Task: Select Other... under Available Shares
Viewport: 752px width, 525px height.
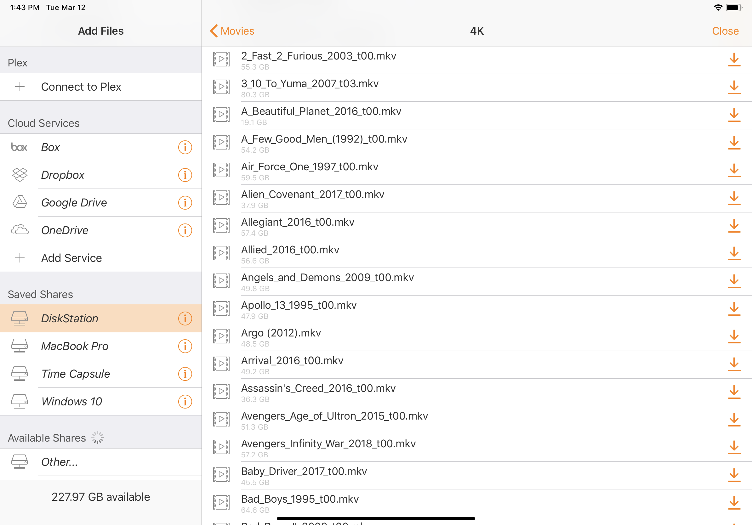Action: tap(59, 462)
